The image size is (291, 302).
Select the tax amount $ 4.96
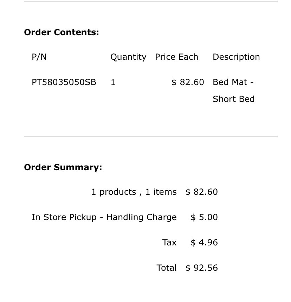click(204, 242)
